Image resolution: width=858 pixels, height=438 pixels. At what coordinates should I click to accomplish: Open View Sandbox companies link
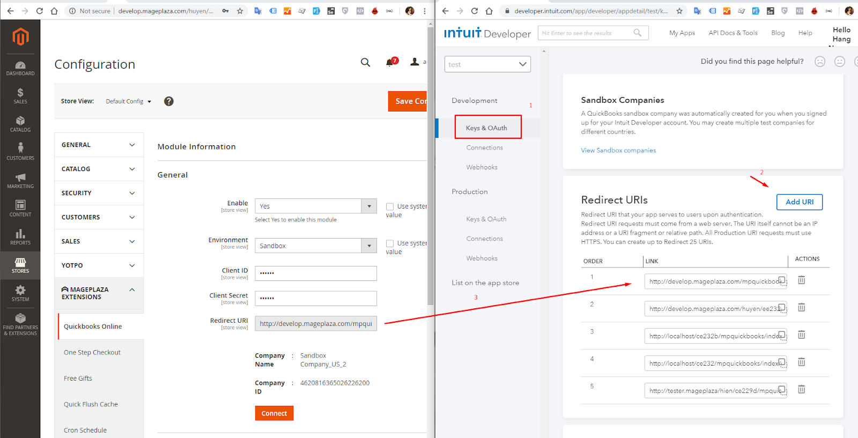pyautogui.click(x=618, y=151)
